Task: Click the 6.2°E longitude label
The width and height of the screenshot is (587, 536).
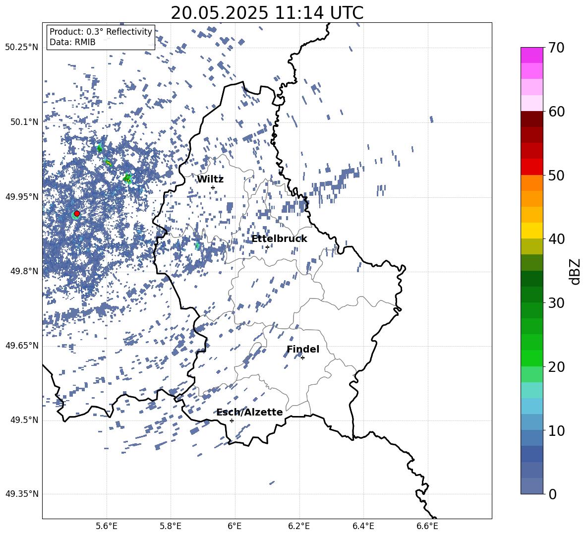Action: 299,526
